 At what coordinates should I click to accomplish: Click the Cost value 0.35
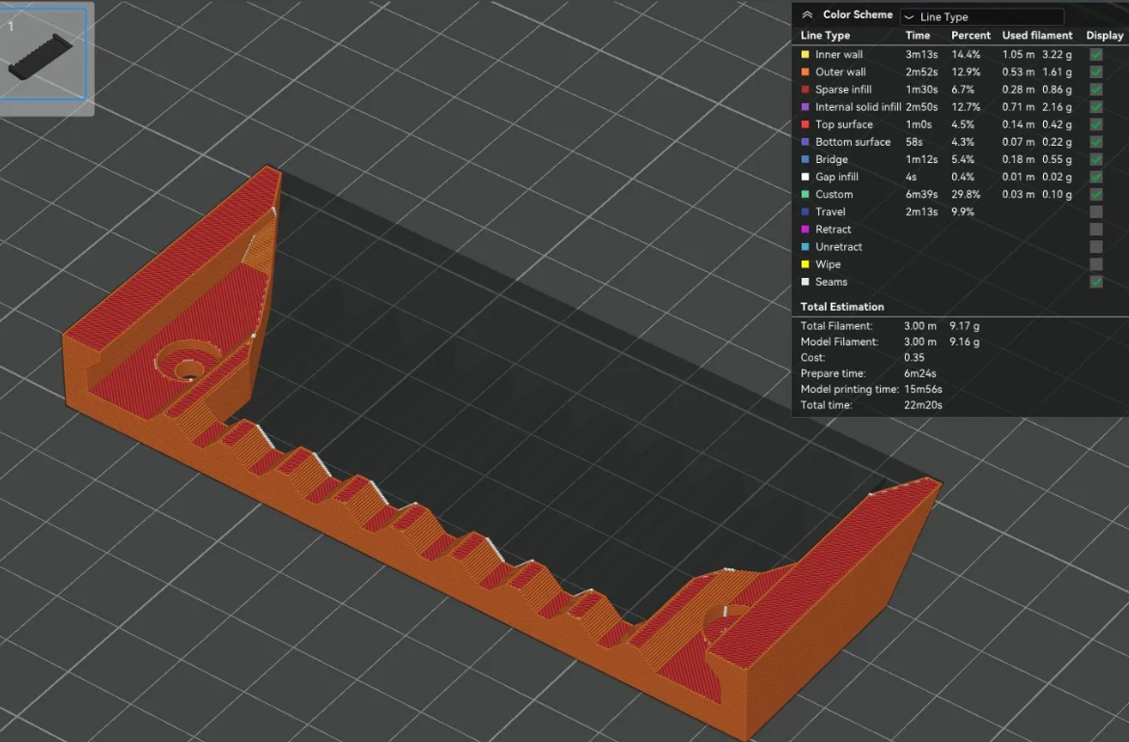[x=915, y=358]
